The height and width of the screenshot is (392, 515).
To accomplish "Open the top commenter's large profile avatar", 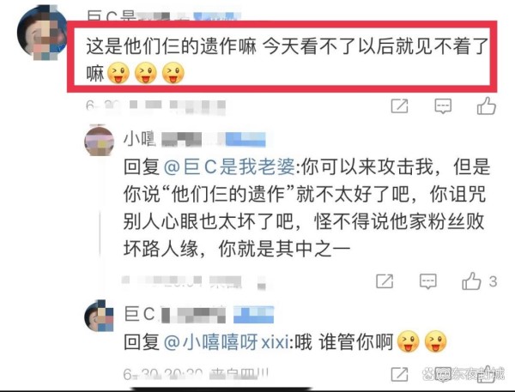I will 42,33.
